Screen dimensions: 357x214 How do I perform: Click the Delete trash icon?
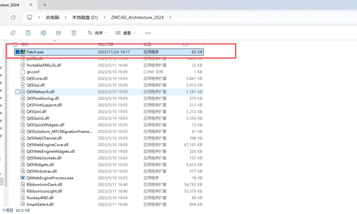click(74, 33)
